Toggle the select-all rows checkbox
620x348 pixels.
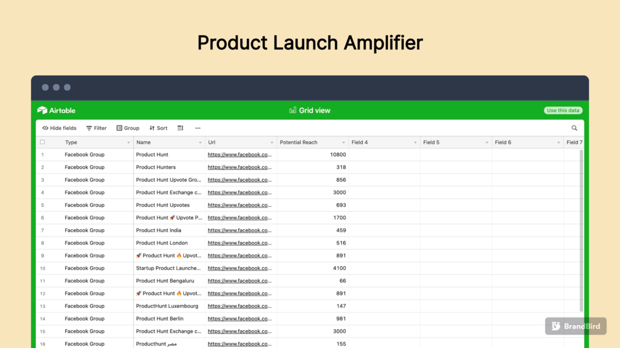[x=43, y=142]
